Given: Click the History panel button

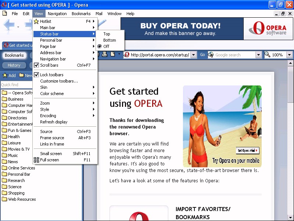Looking at the screenshot, I should [x=14, y=65].
